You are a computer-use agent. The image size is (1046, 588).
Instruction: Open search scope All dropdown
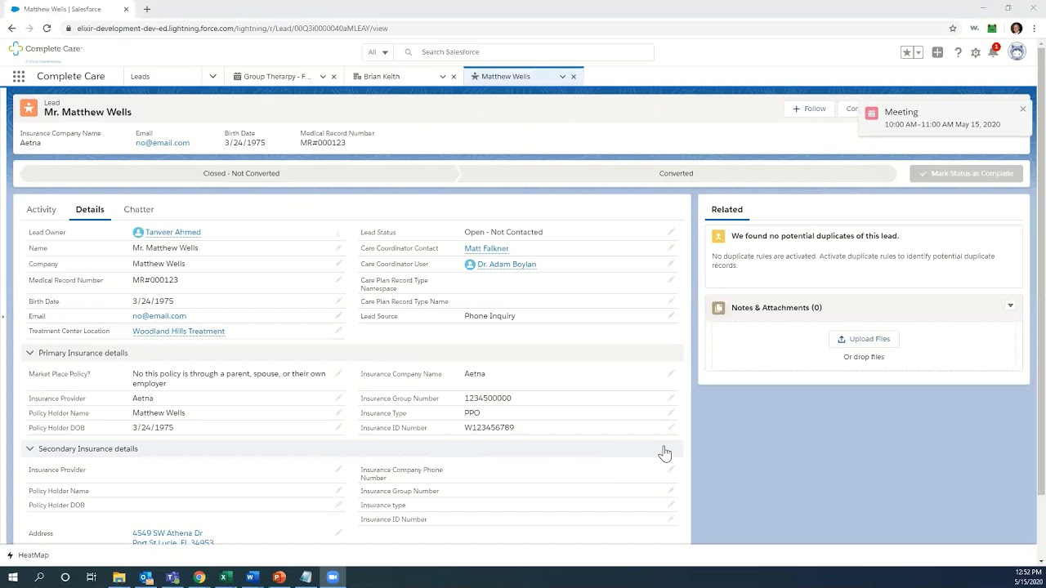pos(378,52)
